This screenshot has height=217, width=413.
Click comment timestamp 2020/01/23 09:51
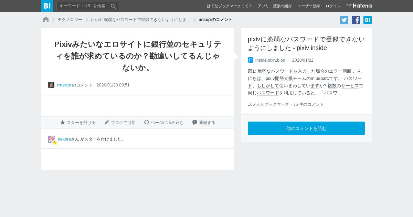pyautogui.click(x=113, y=85)
